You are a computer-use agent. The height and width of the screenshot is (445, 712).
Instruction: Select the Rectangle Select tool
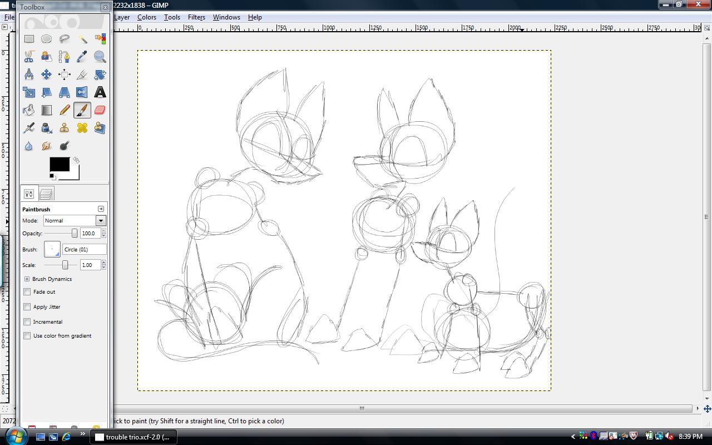[x=29, y=39]
